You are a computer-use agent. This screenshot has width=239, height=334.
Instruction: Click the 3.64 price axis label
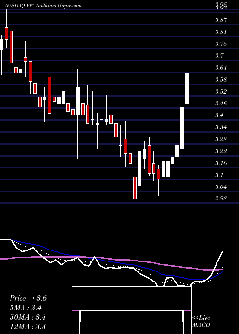pyautogui.click(x=221, y=68)
